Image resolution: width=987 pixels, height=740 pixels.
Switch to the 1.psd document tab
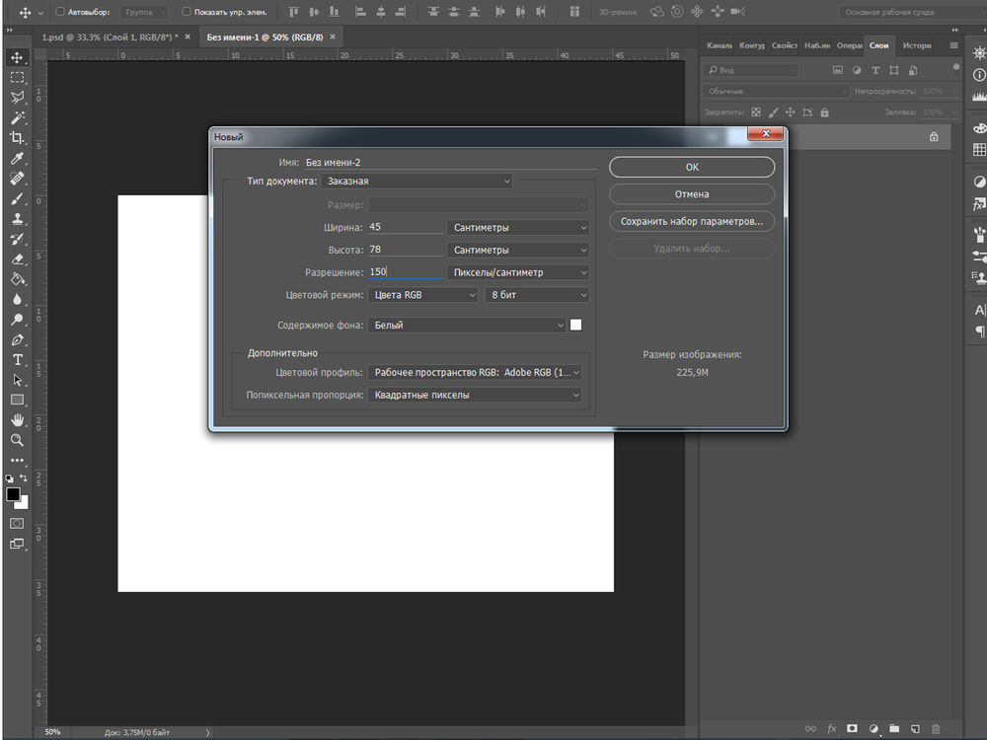(x=110, y=37)
